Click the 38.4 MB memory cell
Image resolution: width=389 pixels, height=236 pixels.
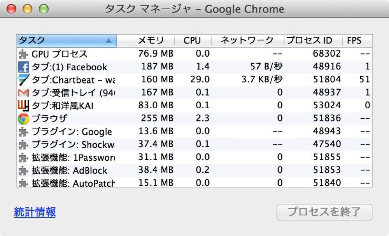coord(156,170)
